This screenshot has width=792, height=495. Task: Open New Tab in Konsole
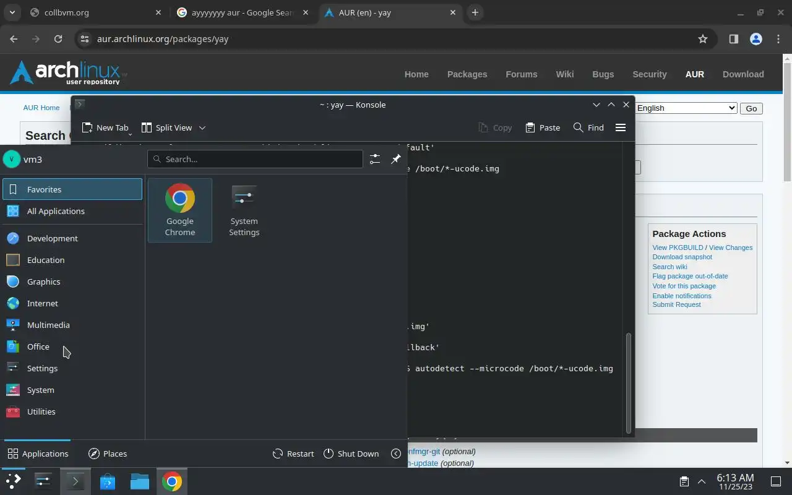[x=105, y=127]
